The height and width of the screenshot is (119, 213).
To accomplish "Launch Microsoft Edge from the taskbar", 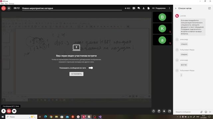I will [46, 117].
